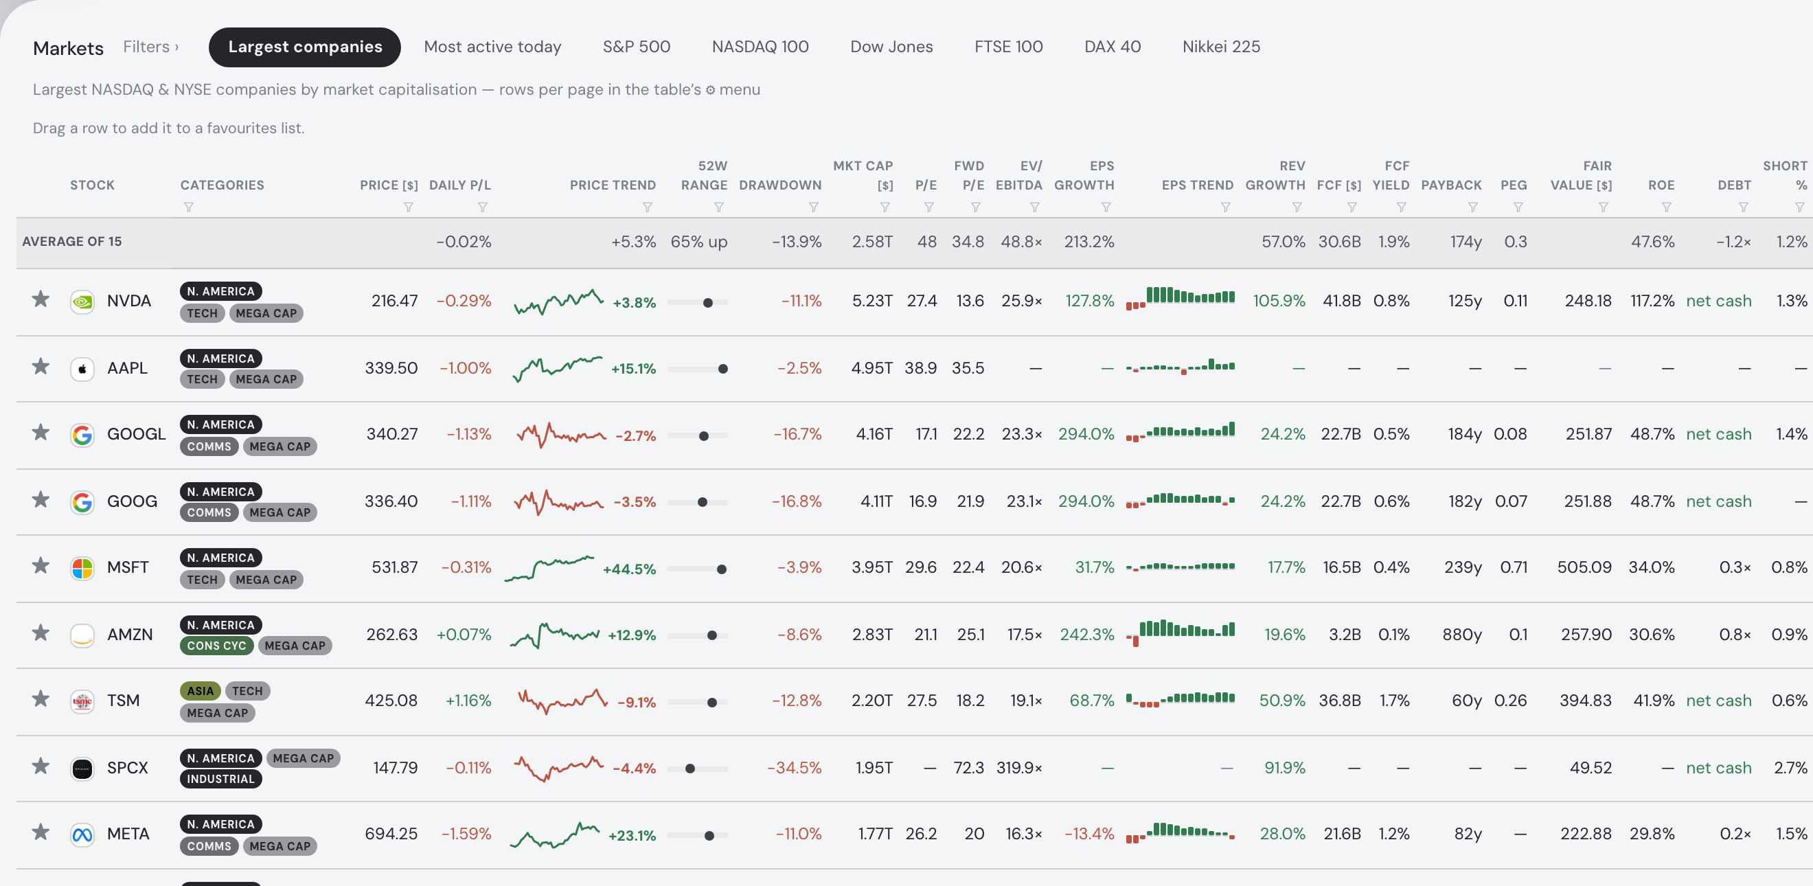Click the SPCX company logo
The height and width of the screenshot is (886, 1813).
[82, 769]
